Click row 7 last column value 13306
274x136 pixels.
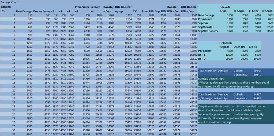tap(194, 39)
